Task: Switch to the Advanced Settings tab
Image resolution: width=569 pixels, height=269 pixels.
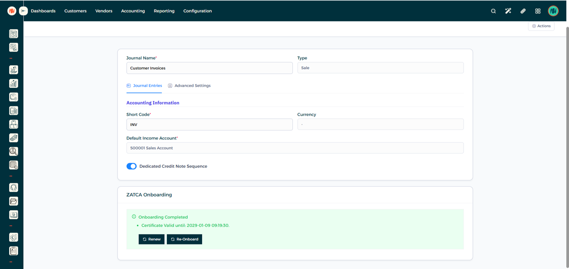Action: tap(189, 86)
